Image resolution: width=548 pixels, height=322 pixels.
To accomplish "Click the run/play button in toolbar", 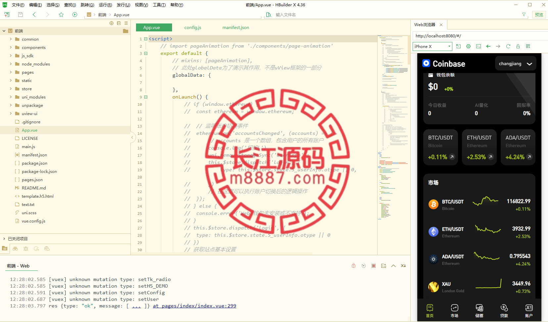I will pyautogui.click(x=75, y=15).
